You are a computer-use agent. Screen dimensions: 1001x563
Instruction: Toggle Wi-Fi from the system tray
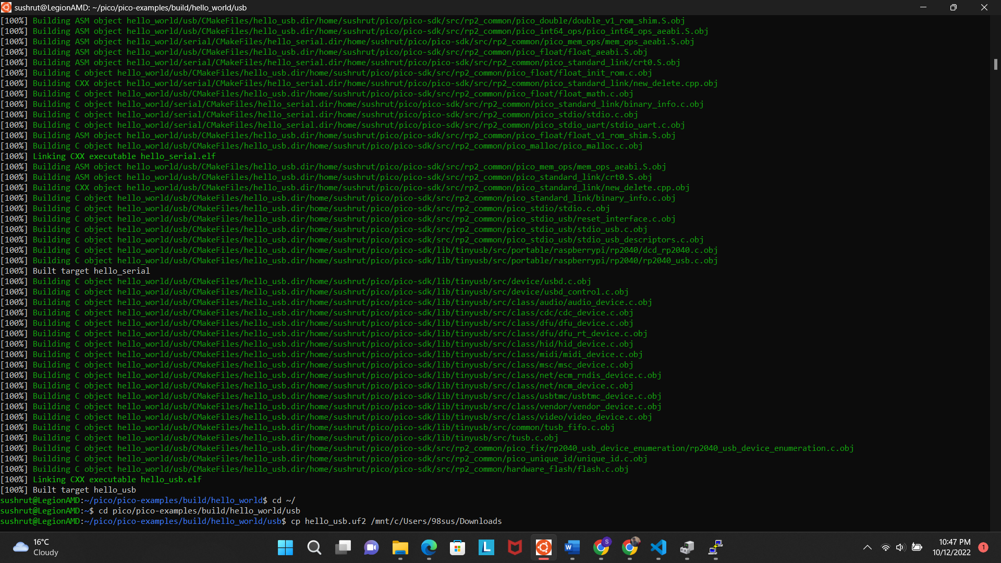[886, 547]
